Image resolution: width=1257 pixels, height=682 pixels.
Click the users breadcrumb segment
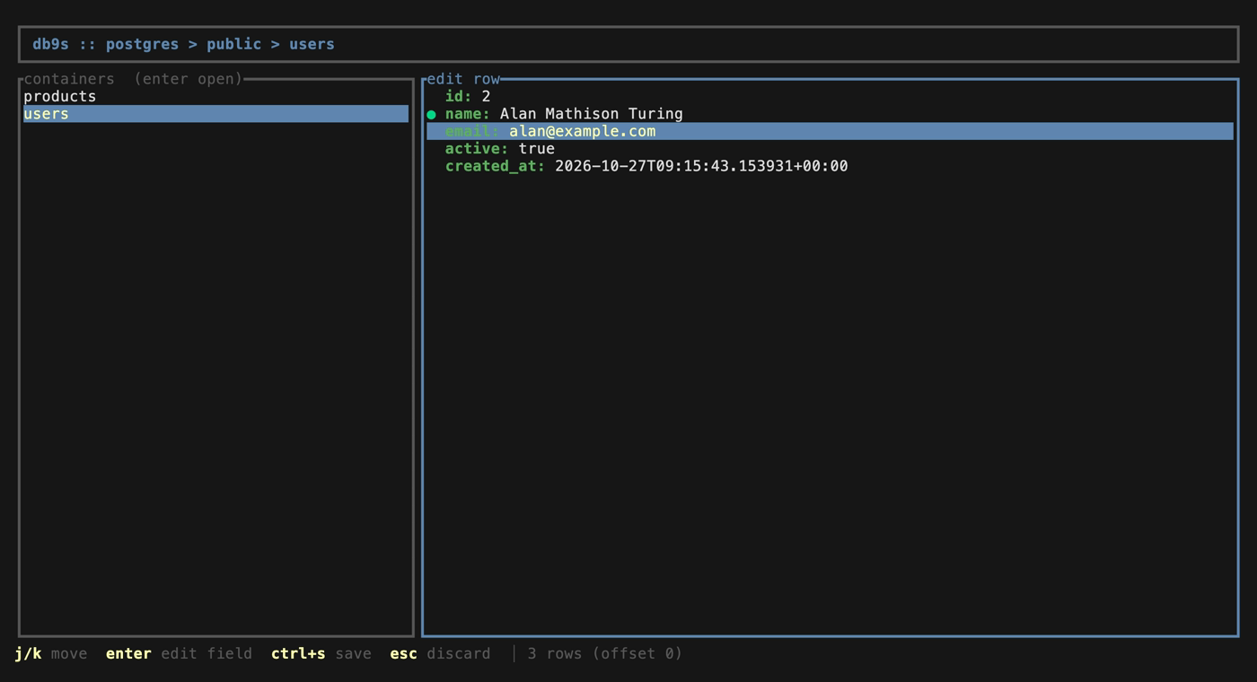click(312, 44)
